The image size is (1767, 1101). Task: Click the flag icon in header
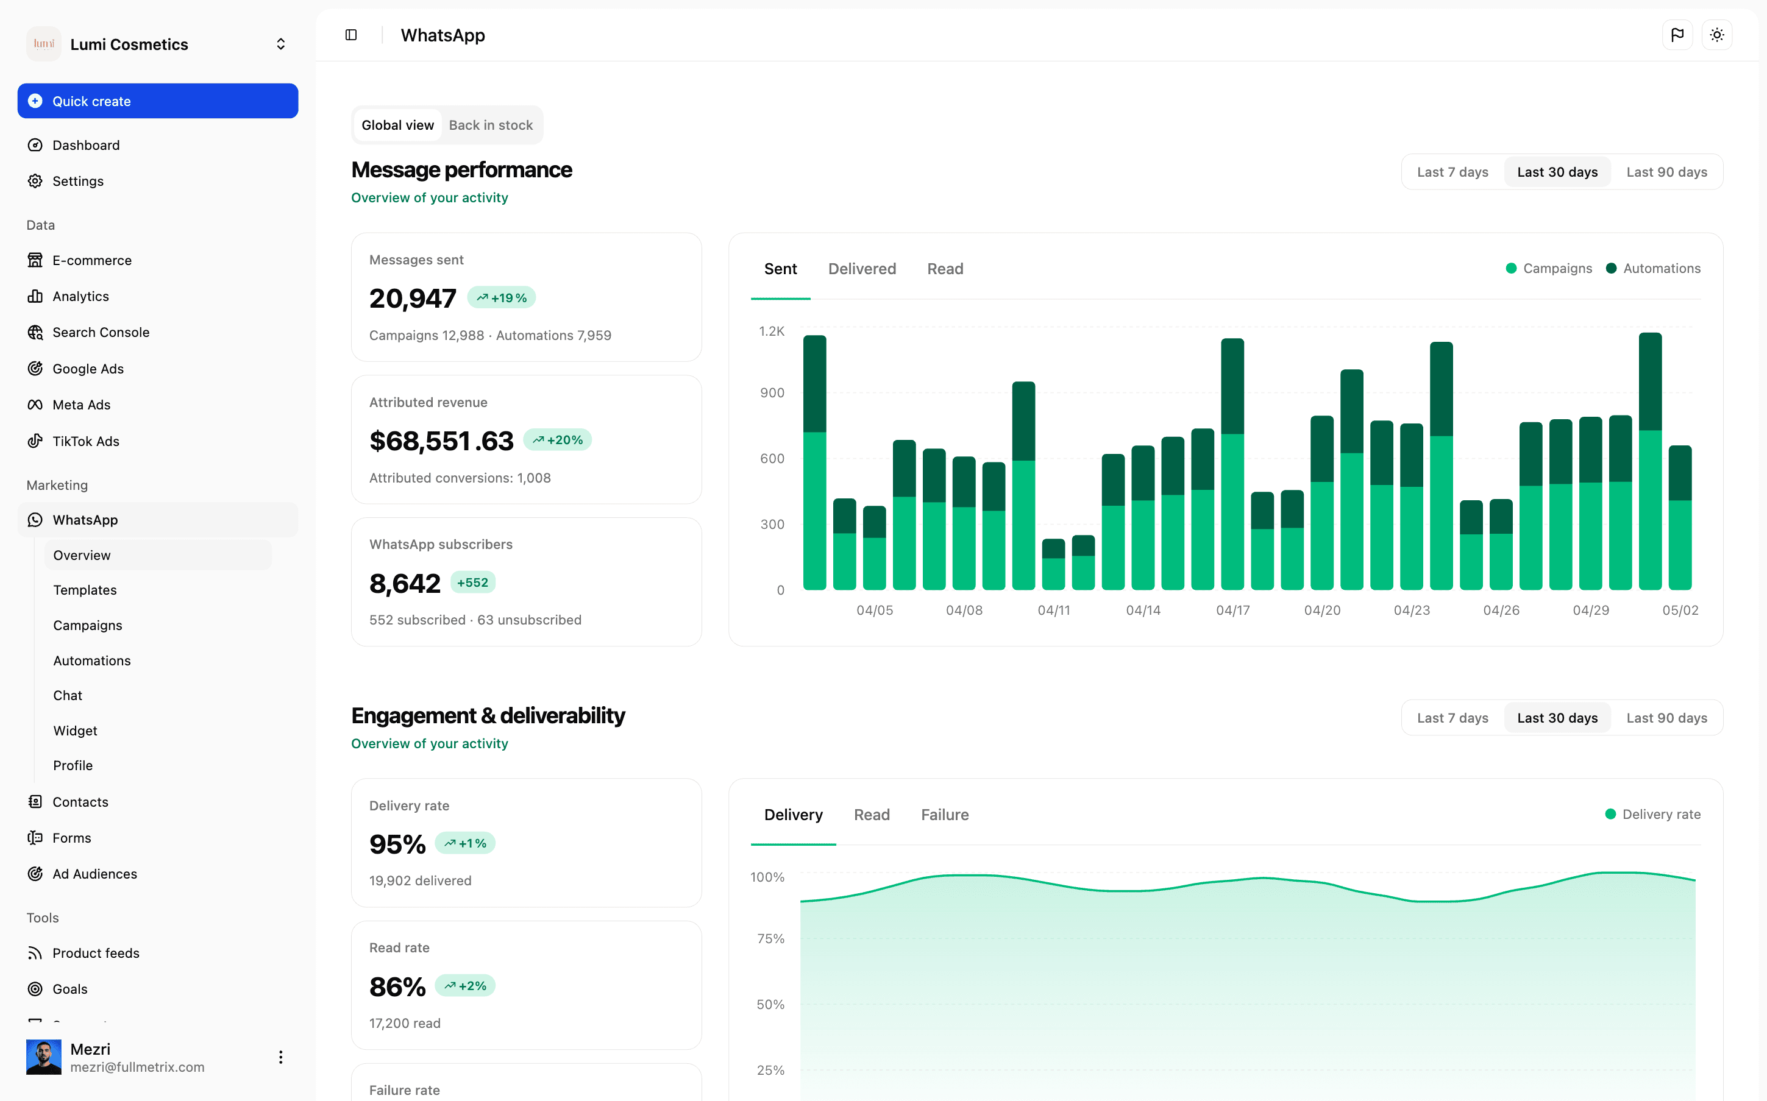tap(1677, 35)
